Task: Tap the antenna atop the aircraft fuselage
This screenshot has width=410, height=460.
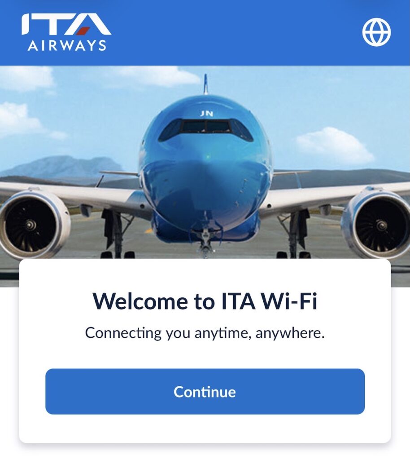Action: point(205,84)
